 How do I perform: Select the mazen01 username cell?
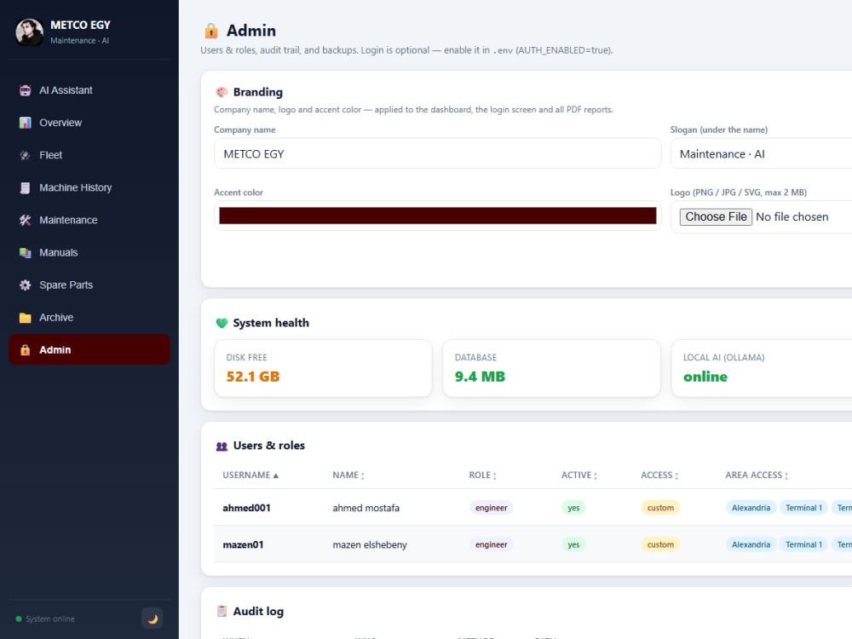click(243, 545)
